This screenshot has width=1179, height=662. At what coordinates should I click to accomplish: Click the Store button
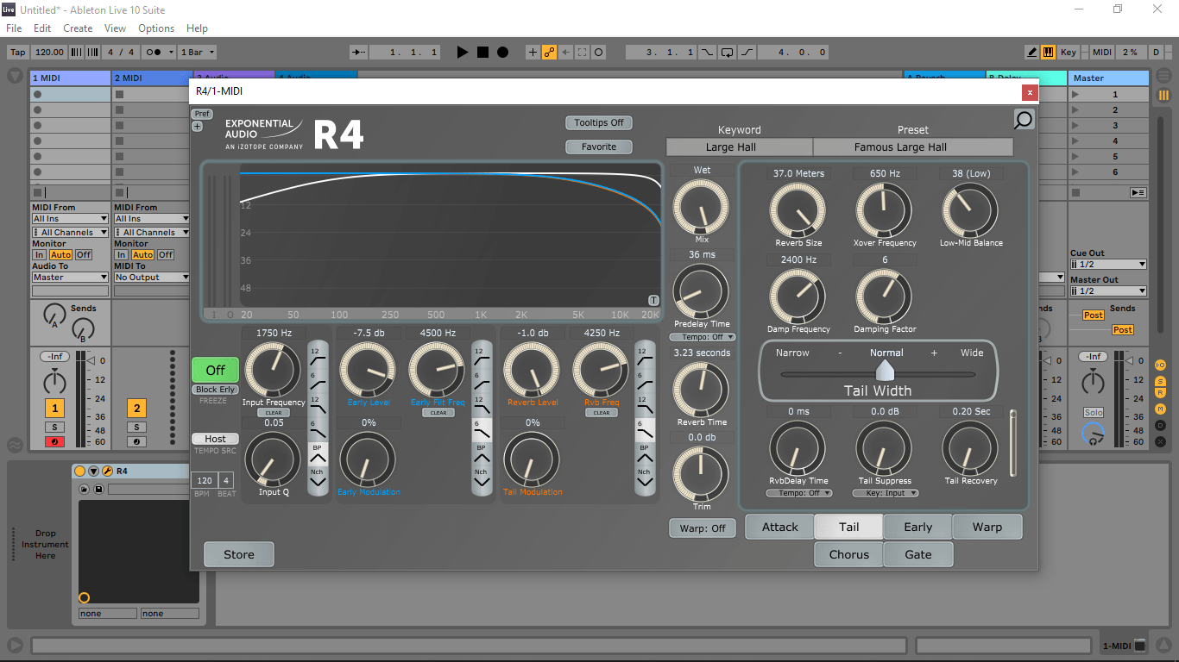point(239,554)
